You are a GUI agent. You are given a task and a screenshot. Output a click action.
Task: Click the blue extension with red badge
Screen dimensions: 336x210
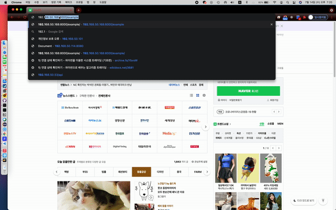[298, 17]
